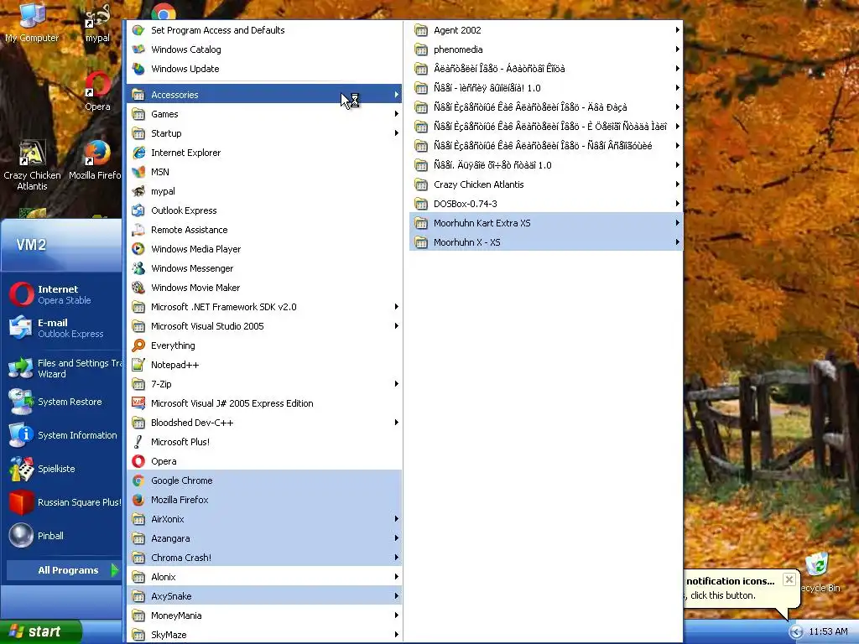Launch Windows Media Player icon

138,248
